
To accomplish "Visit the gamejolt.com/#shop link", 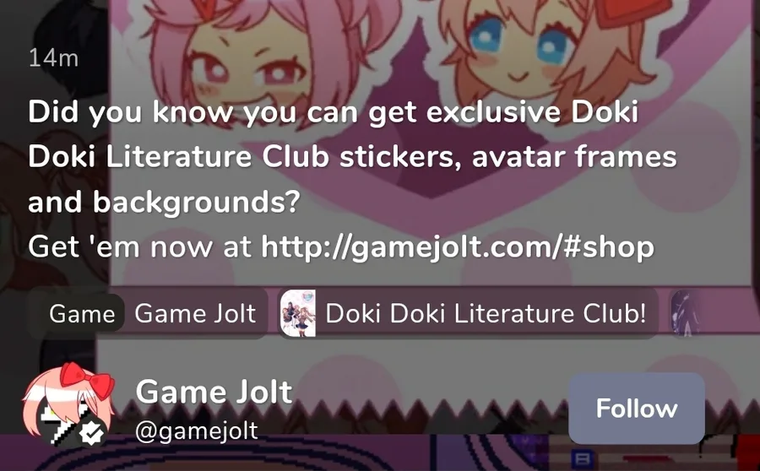I will click(x=458, y=246).
